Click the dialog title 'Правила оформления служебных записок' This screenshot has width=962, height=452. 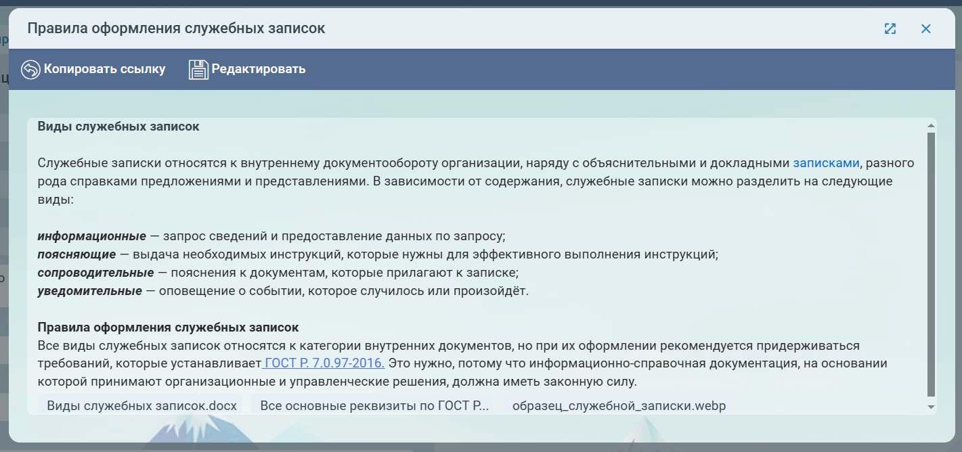coord(176,28)
